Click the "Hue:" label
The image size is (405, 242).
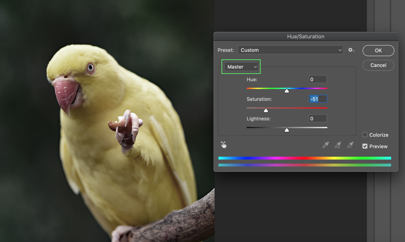252,79
